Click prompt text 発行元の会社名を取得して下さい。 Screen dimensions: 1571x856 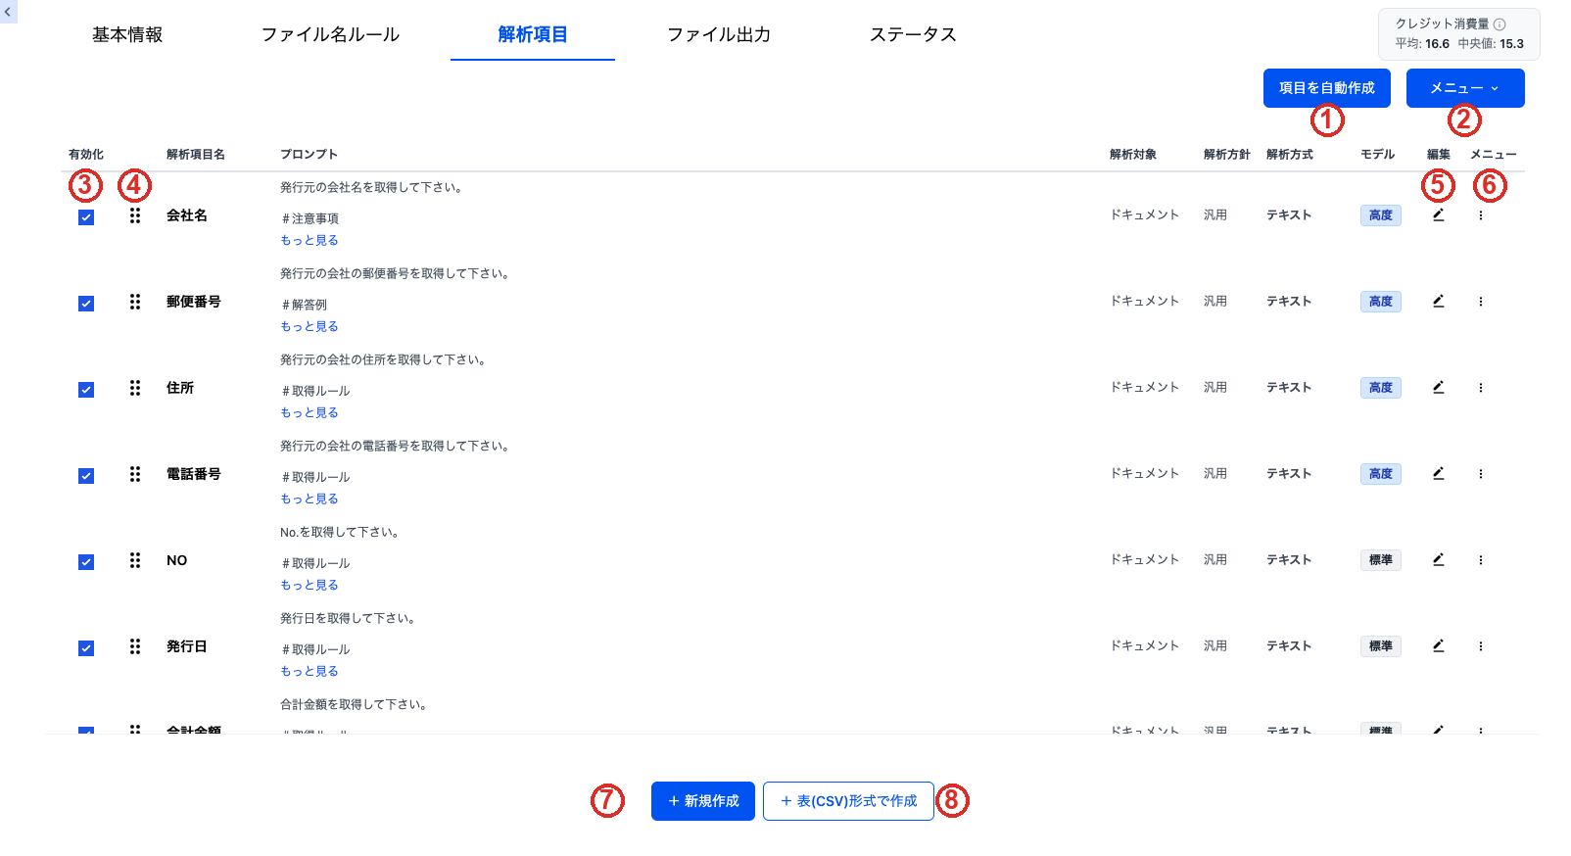(x=371, y=187)
